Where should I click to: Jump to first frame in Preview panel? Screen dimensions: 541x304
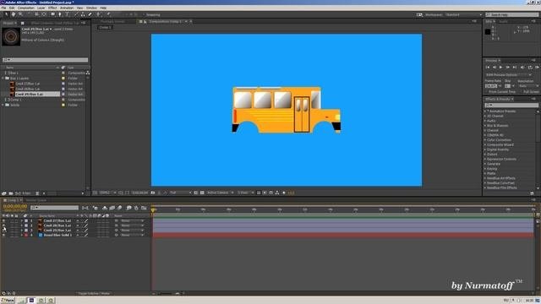488,68
